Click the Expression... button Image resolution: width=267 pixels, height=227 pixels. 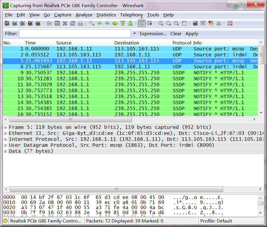pyautogui.click(x=153, y=34)
